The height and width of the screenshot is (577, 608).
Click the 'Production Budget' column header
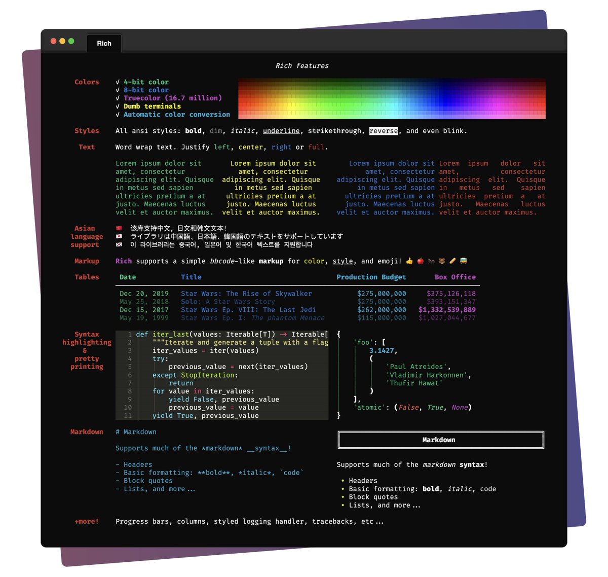click(371, 277)
